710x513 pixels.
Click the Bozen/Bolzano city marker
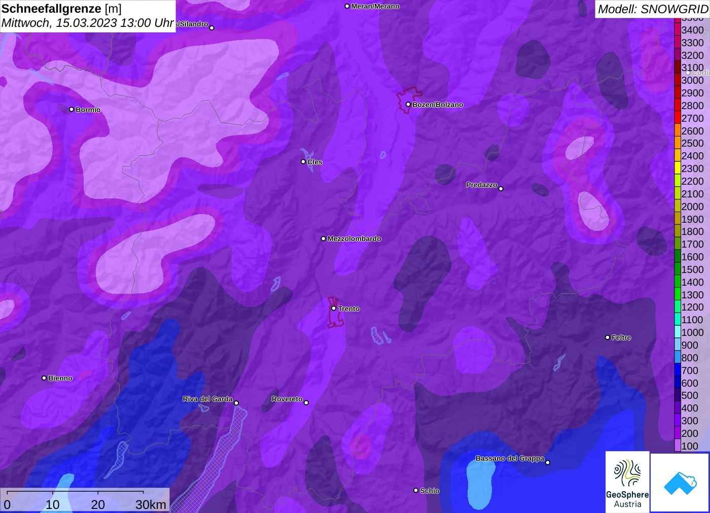point(408,105)
